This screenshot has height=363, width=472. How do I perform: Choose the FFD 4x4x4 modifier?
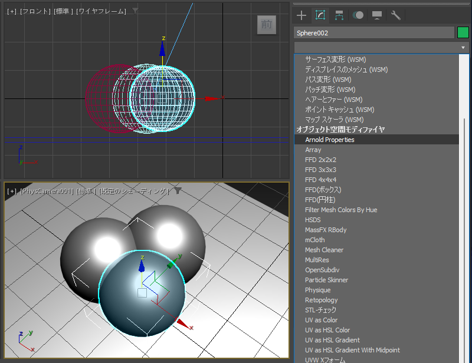click(376, 180)
